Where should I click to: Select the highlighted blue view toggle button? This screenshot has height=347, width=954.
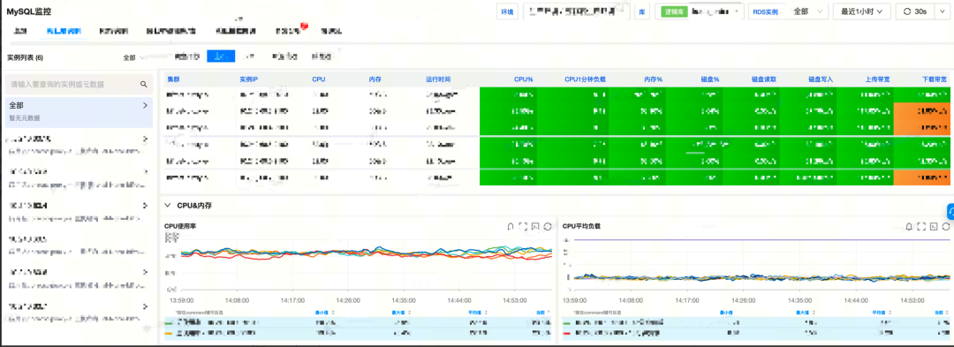[x=221, y=57]
